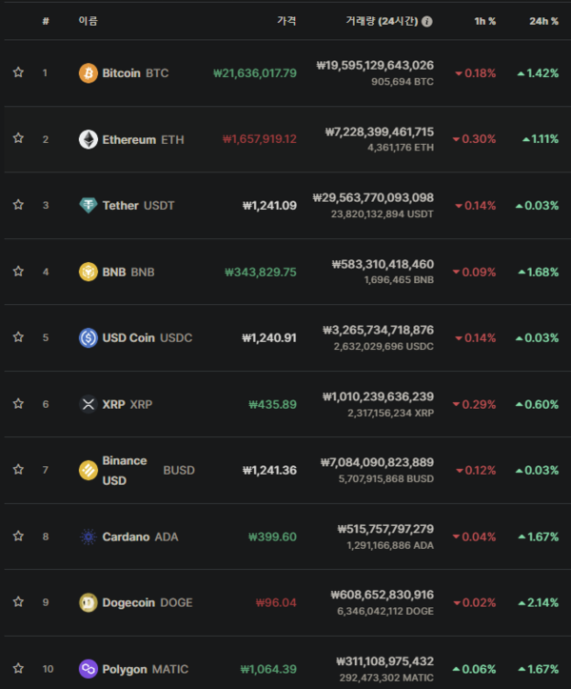
Task: Favorite Cardano with its star icon
Action: 18,537
